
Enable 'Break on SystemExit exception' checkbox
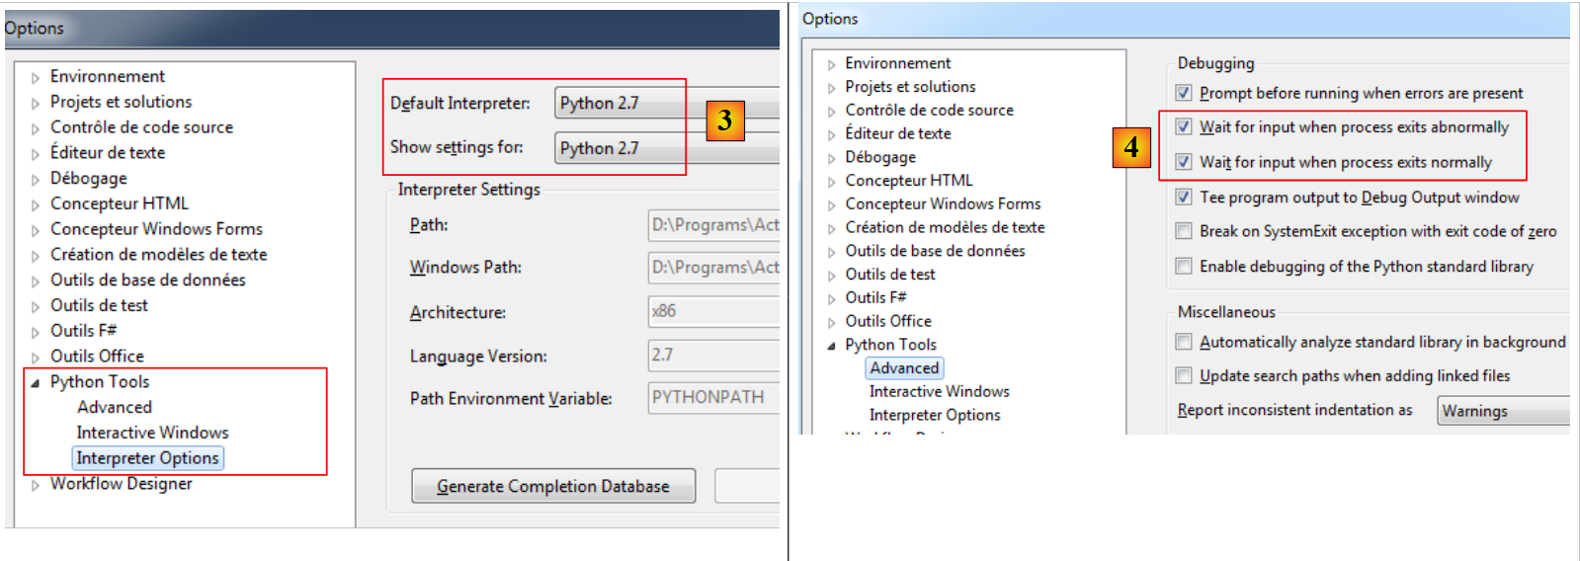[x=1183, y=231]
